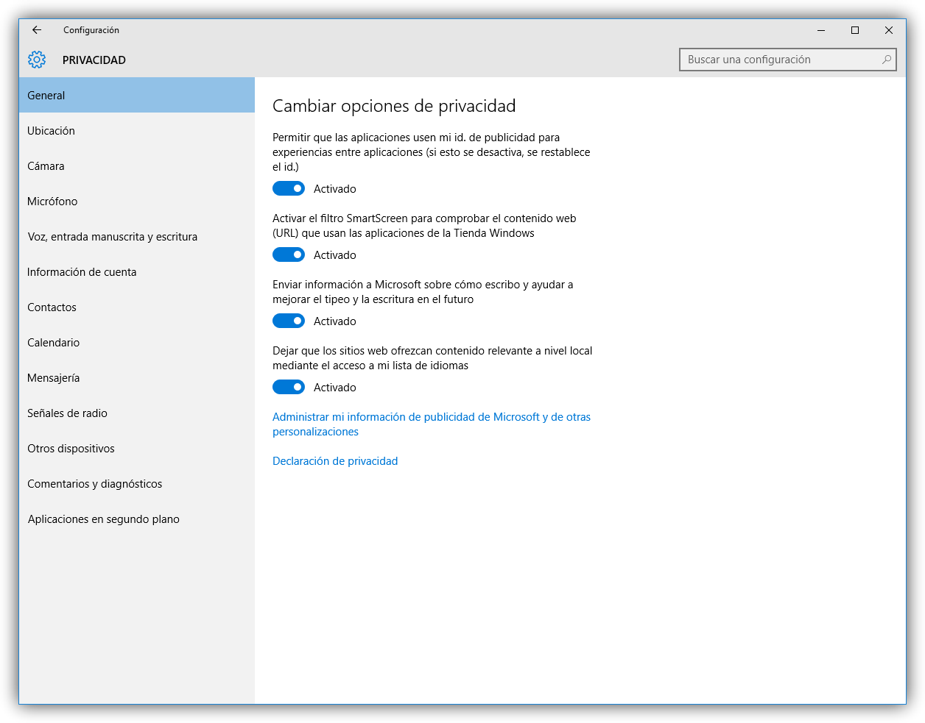Click the PRIVACIDAD settings gear icon
Image resolution: width=925 pixels, height=723 pixels.
pyautogui.click(x=37, y=60)
